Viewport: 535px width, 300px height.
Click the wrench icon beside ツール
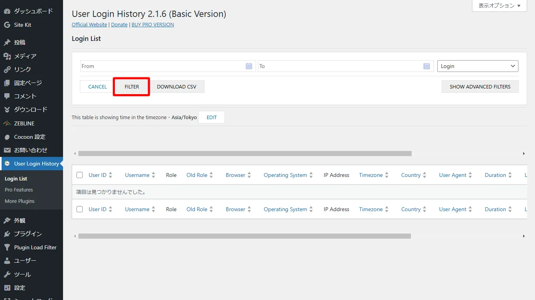pos(7,274)
